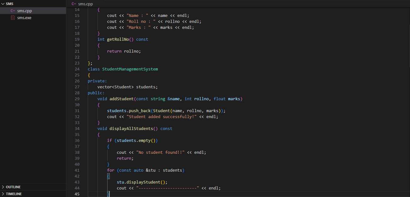Click 'public:' keyword on line 28
Image resolution: width=410 pixels, height=197 pixels.
(96, 93)
